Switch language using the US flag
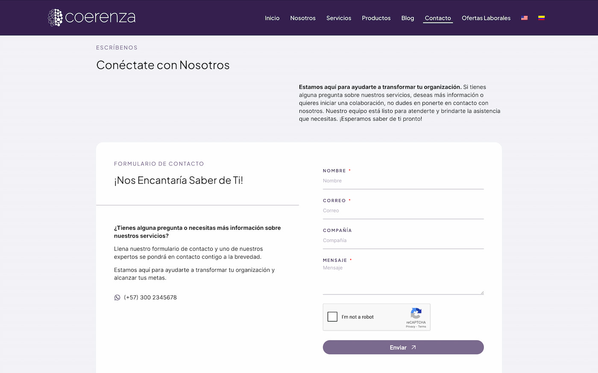 click(x=525, y=18)
